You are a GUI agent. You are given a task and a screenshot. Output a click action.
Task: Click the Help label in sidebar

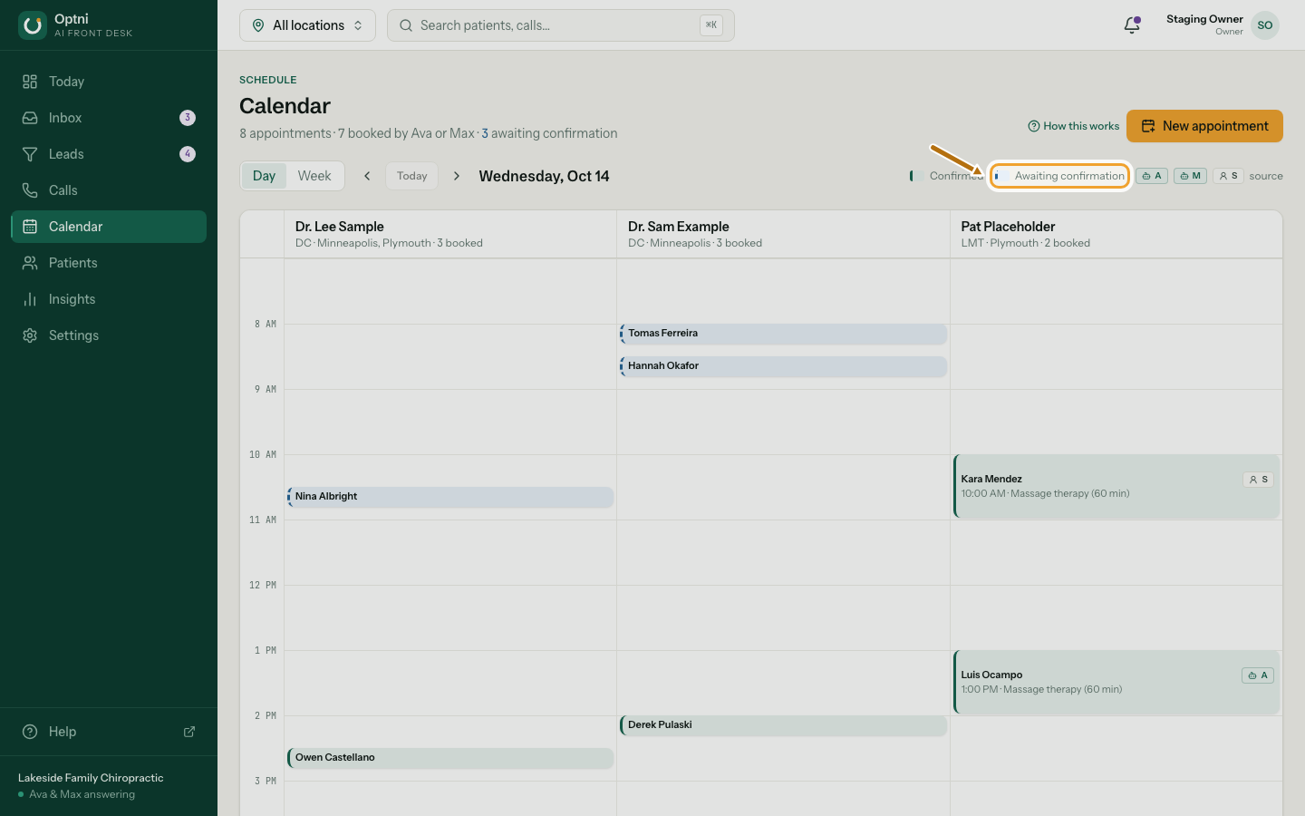pos(63,732)
